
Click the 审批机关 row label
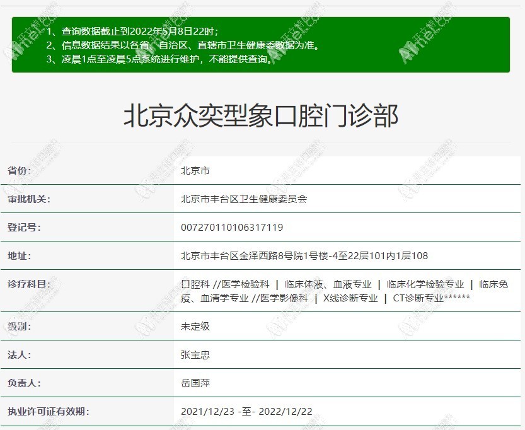[x=28, y=199]
